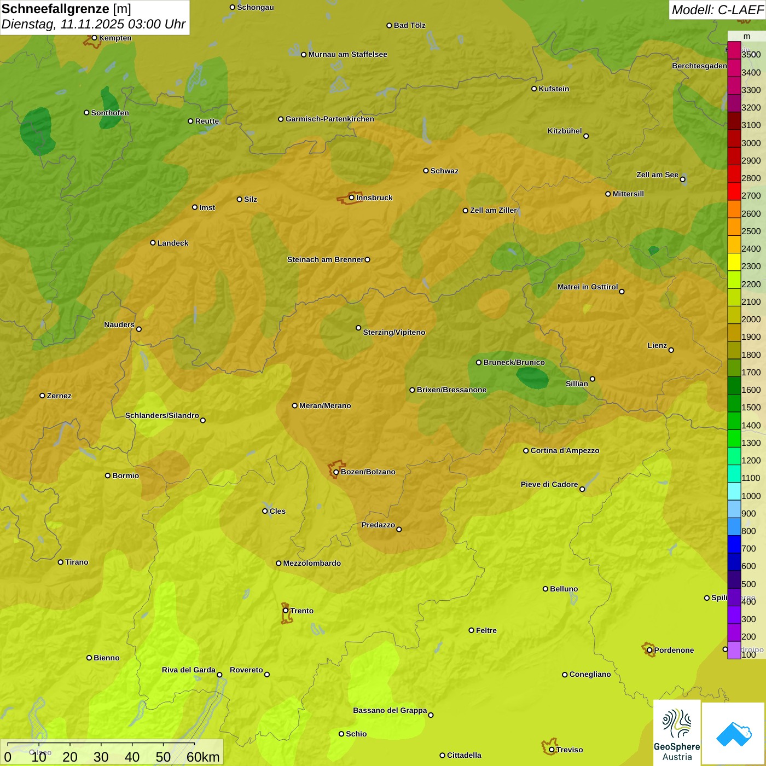This screenshot has width=766, height=766.
Task: Select the "Schongau" town label
Action: tap(256, 7)
